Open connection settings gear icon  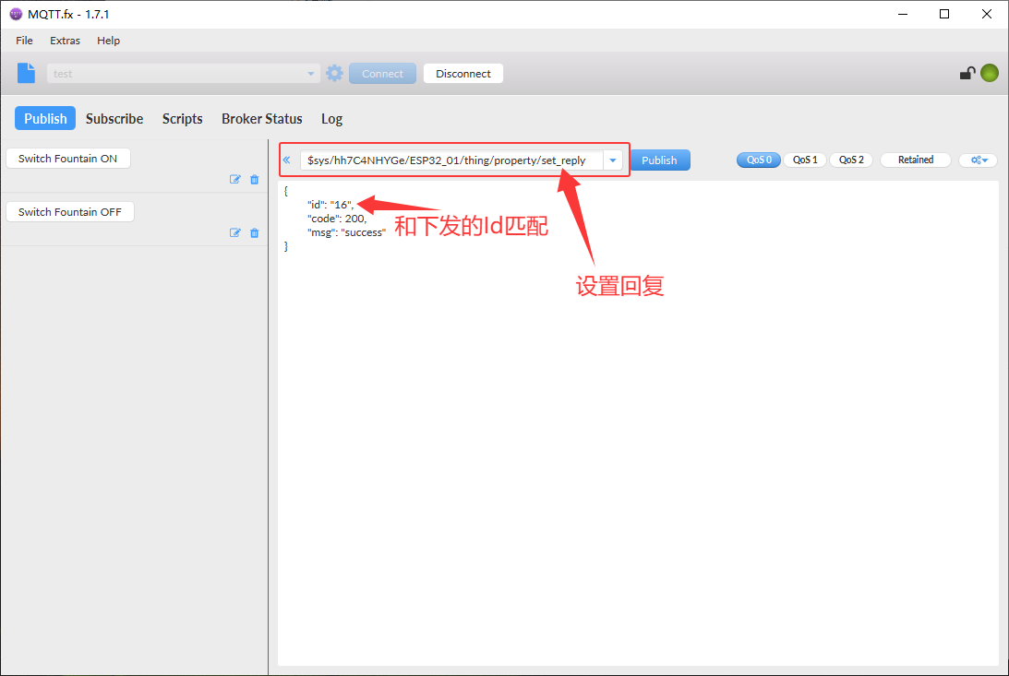pyautogui.click(x=334, y=73)
